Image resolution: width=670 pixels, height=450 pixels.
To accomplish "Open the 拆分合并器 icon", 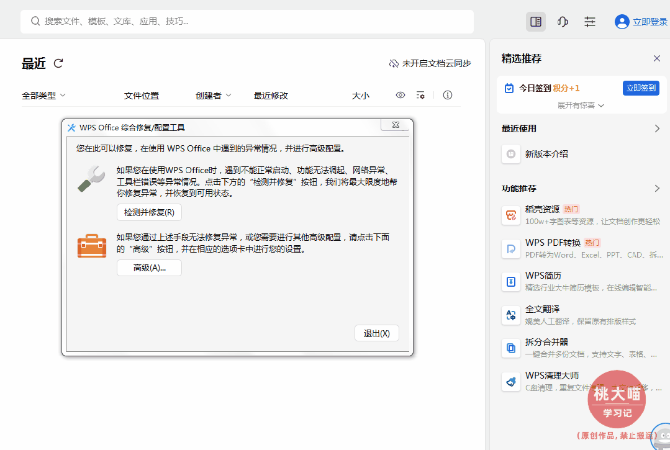I will pyautogui.click(x=511, y=348).
